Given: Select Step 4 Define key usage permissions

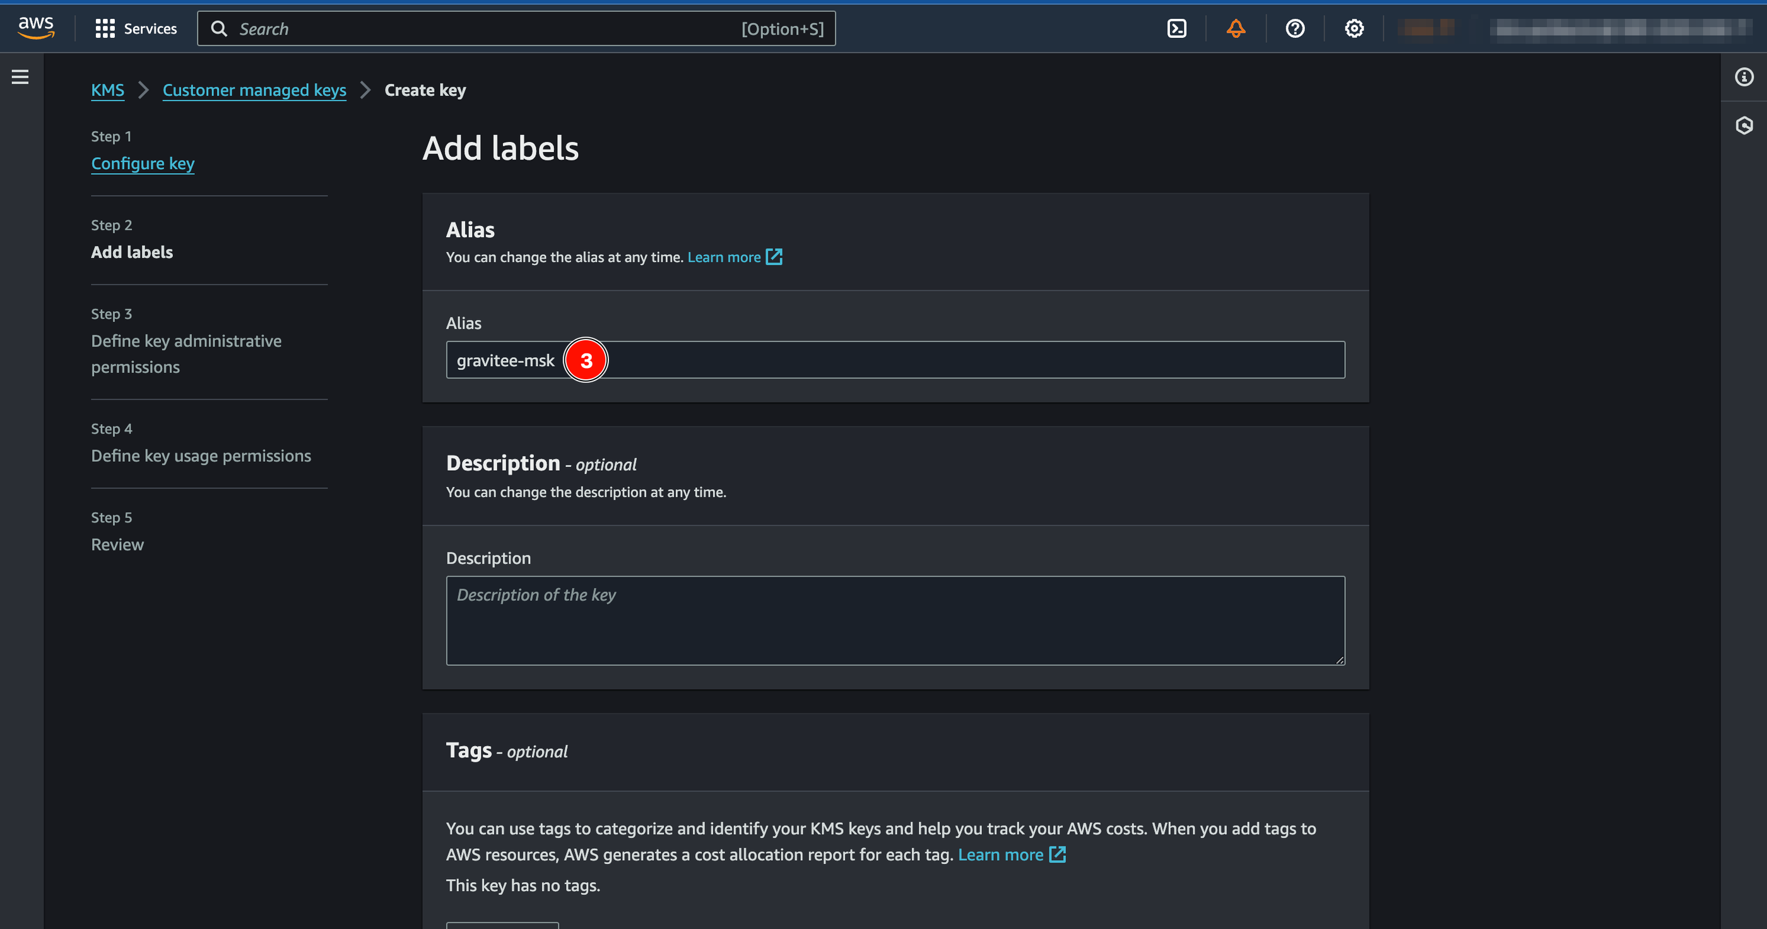Looking at the screenshot, I should click(201, 454).
